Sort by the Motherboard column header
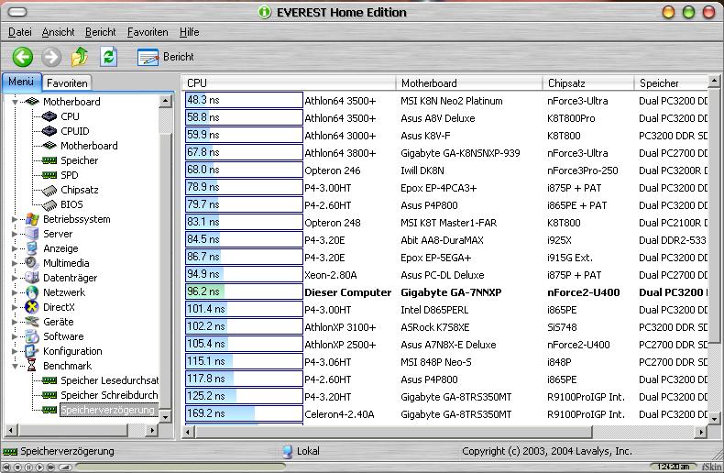The height and width of the screenshot is (473, 724). tap(468, 83)
